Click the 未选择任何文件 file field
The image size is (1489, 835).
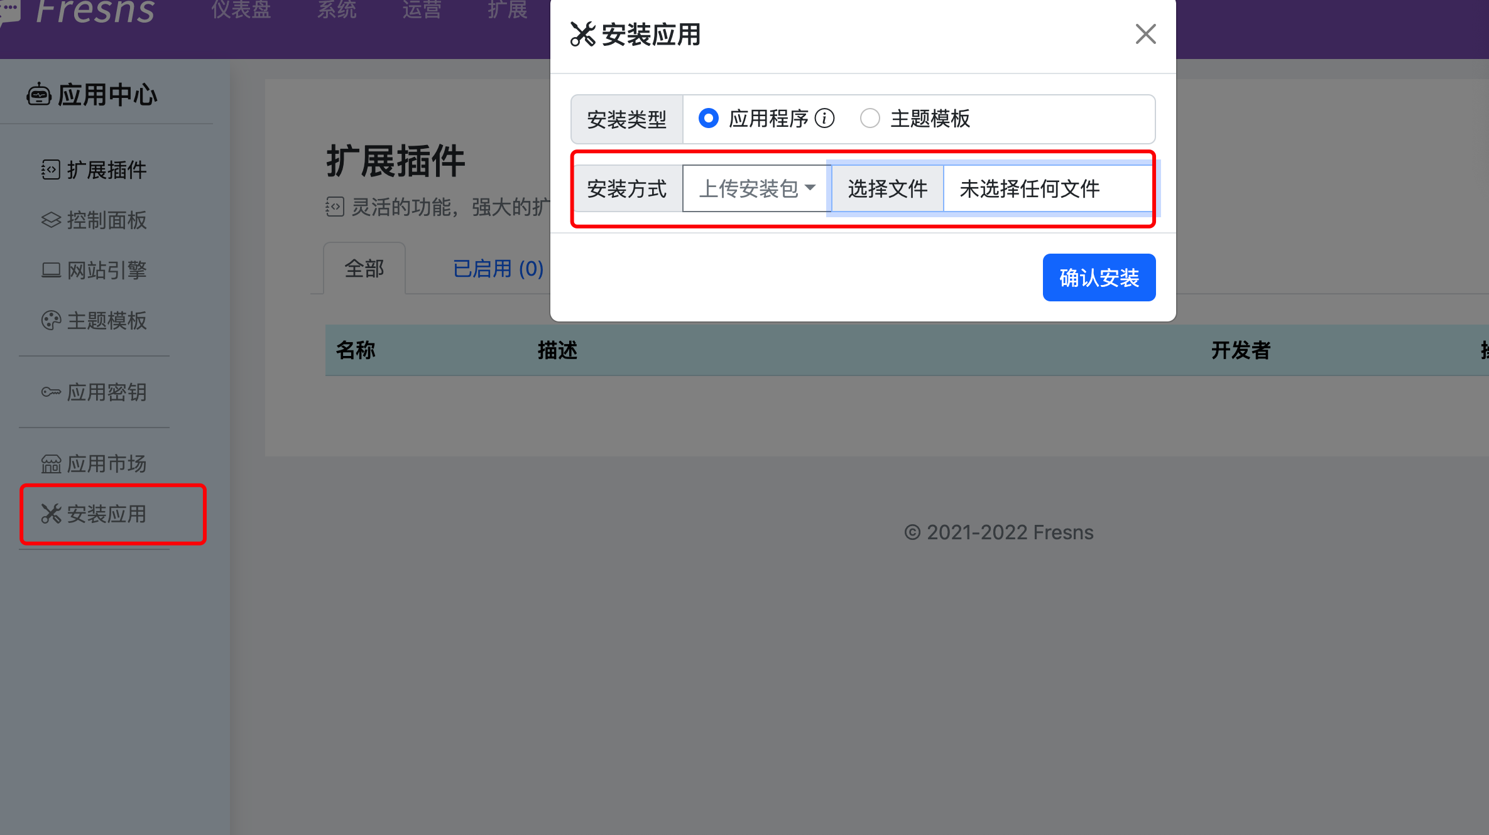pyautogui.click(x=1048, y=188)
